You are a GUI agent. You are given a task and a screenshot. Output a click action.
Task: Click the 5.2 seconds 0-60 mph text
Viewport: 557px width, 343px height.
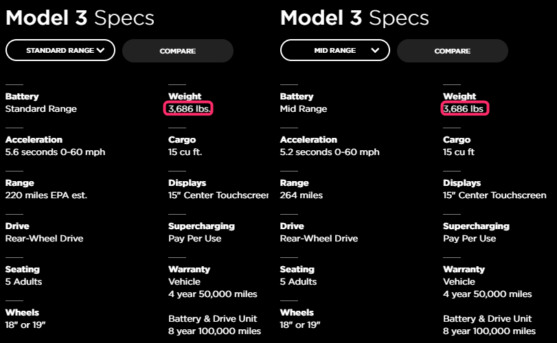330,152
